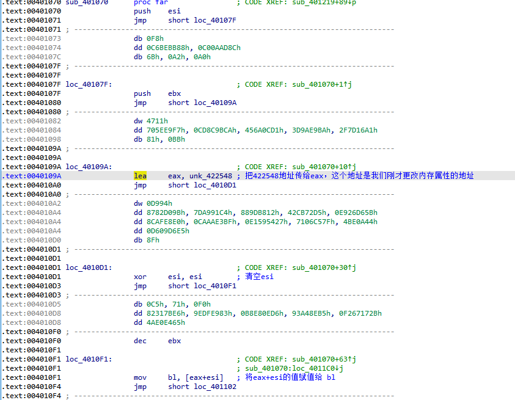
Task: Click data value 0F267172Bh
Action: click(x=360, y=314)
